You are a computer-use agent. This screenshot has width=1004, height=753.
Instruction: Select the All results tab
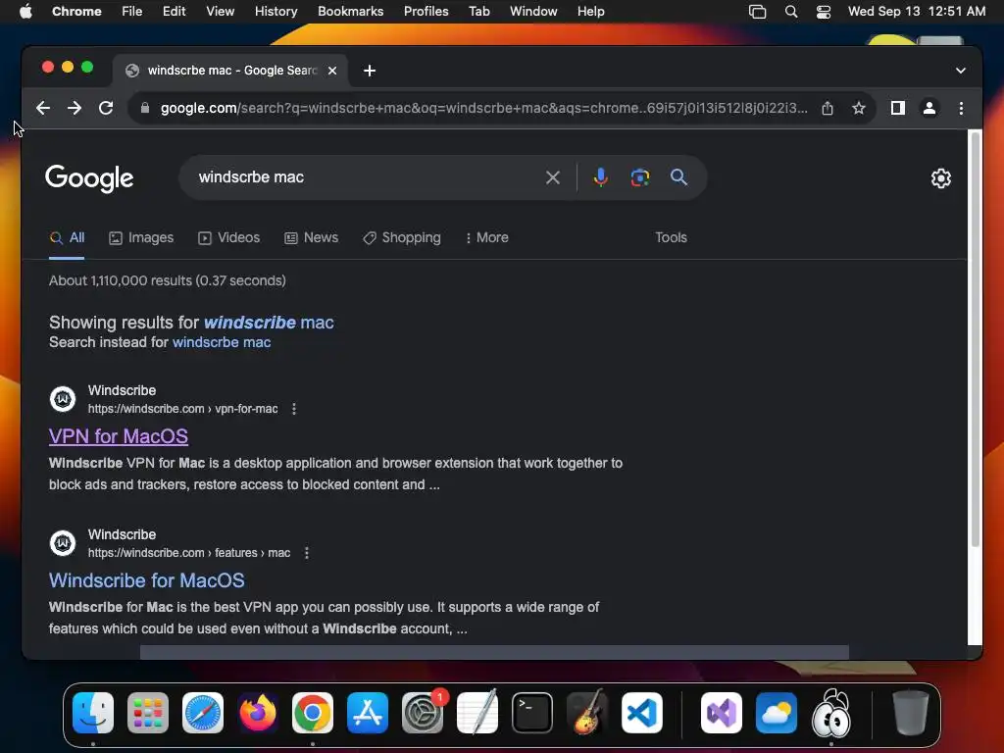tap(68, 237)
